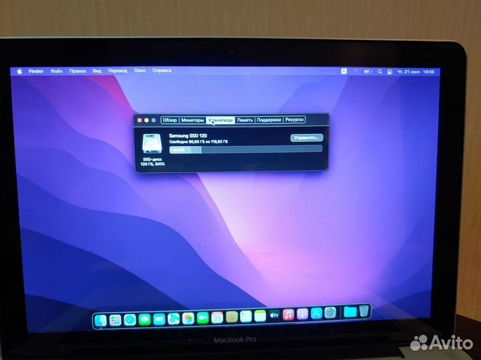Click the Samsung SSD 120 disk name
481x360 pixels.
[188, 135]
